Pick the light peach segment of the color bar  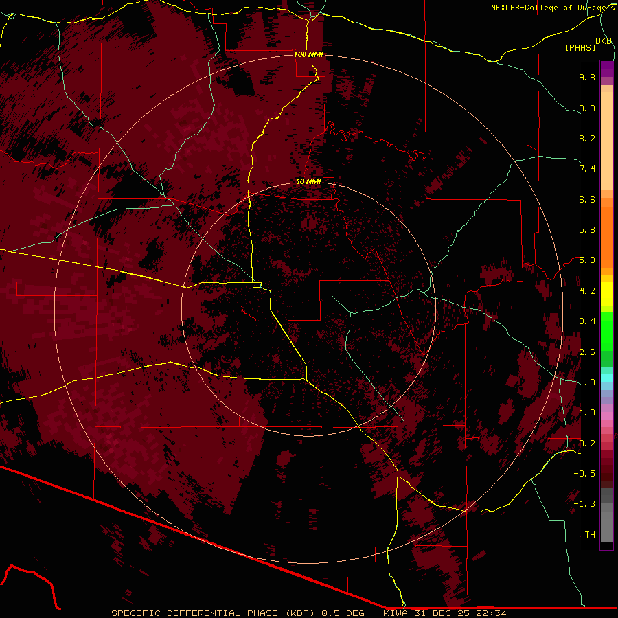click(x=606, y=141)
